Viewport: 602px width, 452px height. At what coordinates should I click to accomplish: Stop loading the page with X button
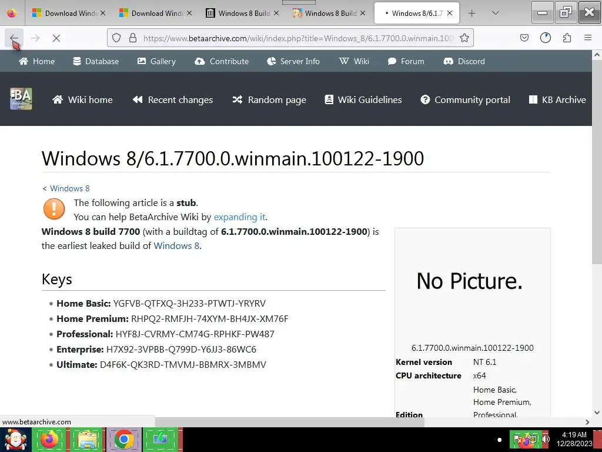[56, 38]
